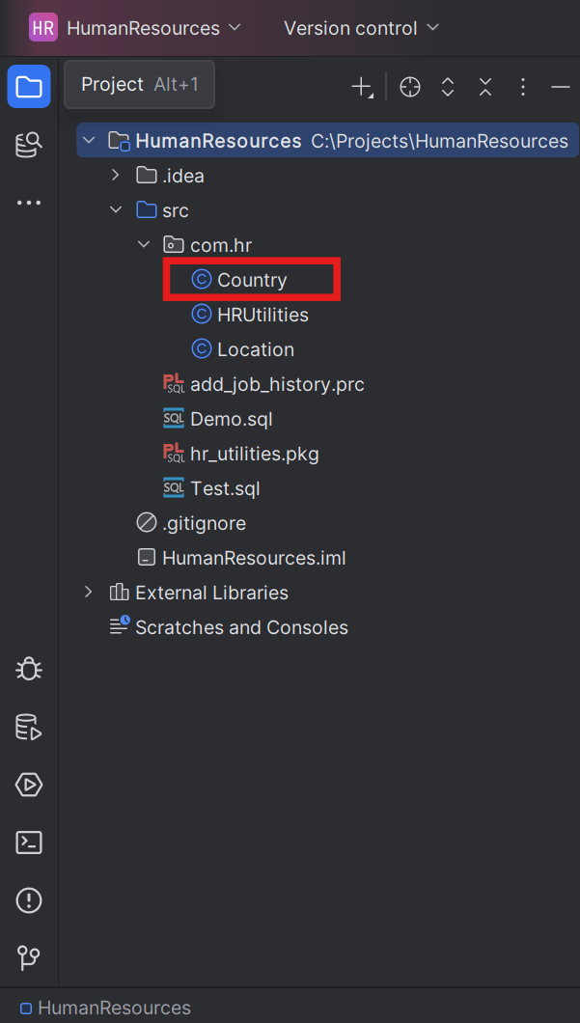Open the Terminal tool window icon
Viewport: 580px width, 1023px height.
click(x=28, y=843)
